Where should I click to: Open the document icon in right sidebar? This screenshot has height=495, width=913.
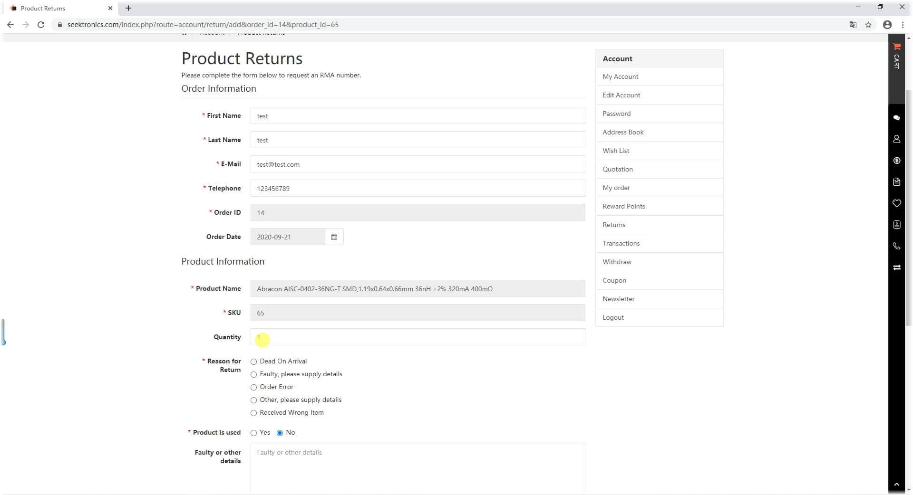click(896, 182)
